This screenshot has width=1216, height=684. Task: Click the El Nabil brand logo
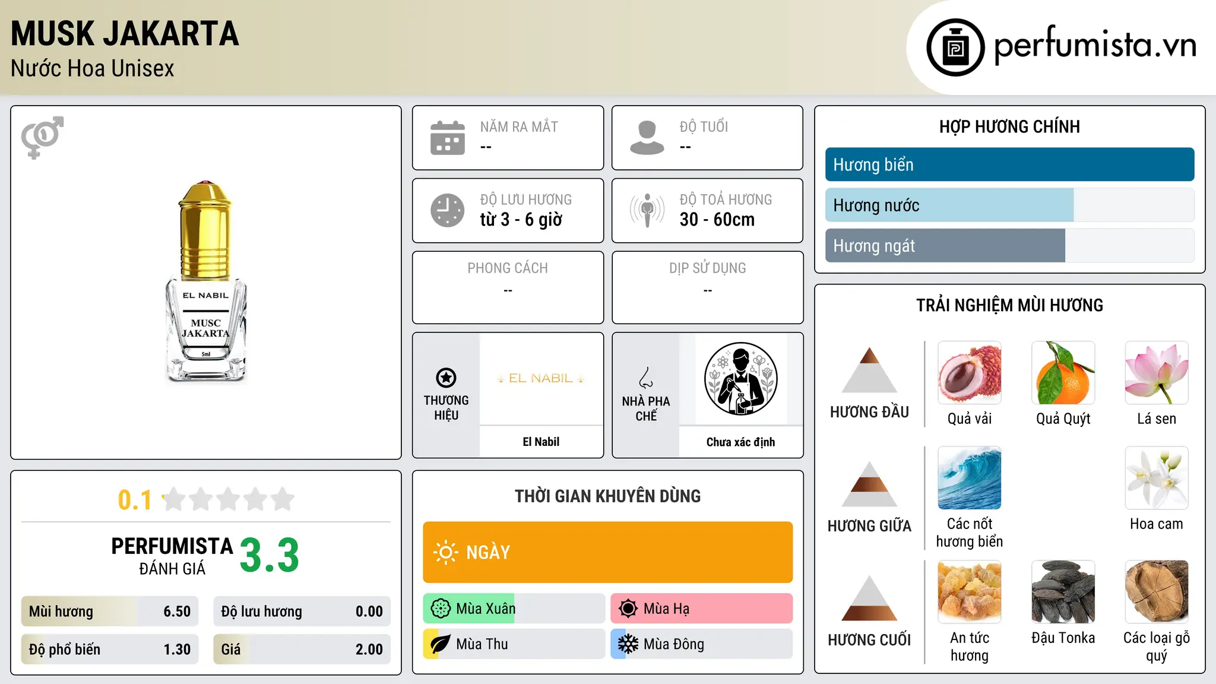coord(541,378)
